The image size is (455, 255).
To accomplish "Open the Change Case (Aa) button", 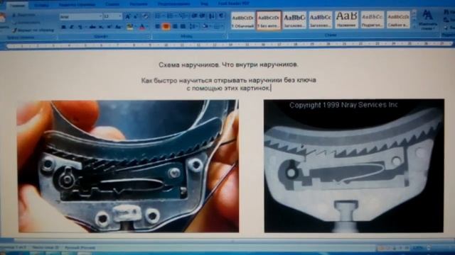I will (118, 27).
